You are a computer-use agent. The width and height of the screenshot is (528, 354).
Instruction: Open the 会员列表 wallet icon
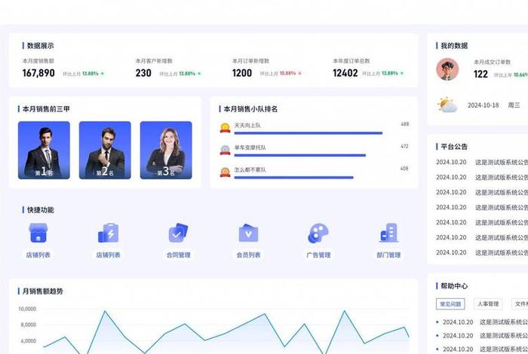point(248,233)
